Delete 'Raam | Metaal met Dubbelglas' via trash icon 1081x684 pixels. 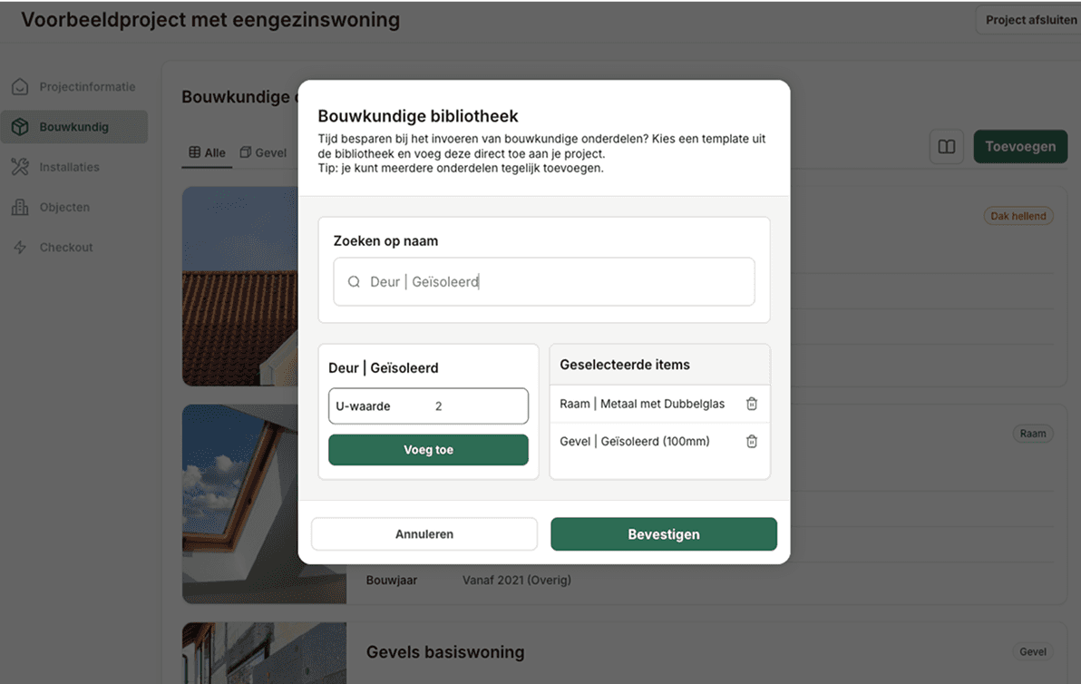751,403
